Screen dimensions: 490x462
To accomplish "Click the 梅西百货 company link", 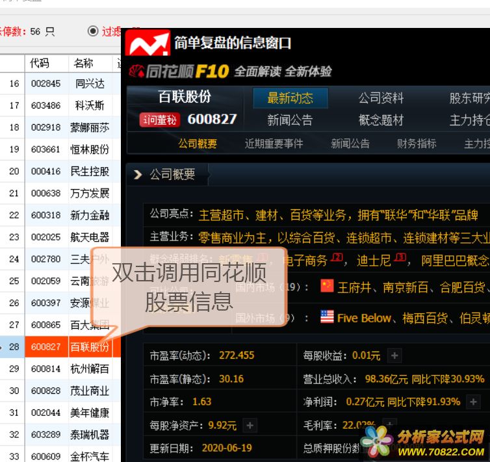I will click(425, 318).
